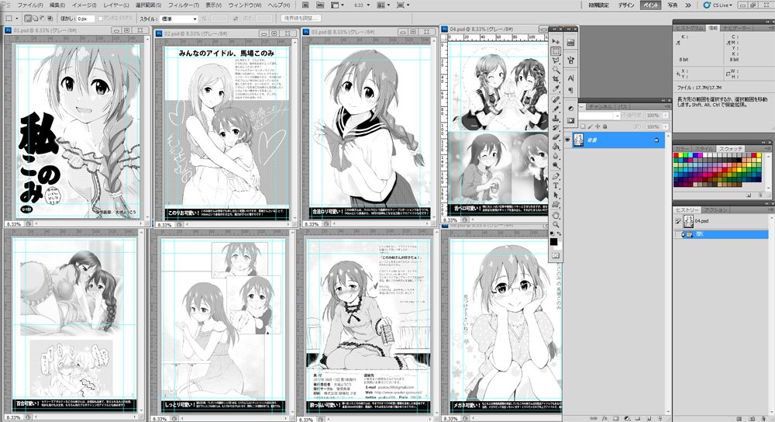Image resolution: width=775 pixels, height=422 pixels.
Task: Click the feather ぼかし input field
Action: tap(85, 19)
